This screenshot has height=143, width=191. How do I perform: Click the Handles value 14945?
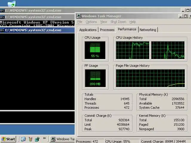pyautogui.click(x=125, y=99)
